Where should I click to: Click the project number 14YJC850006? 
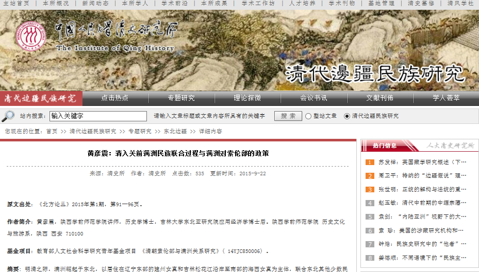pyautogui.click(x=245, y=251)
